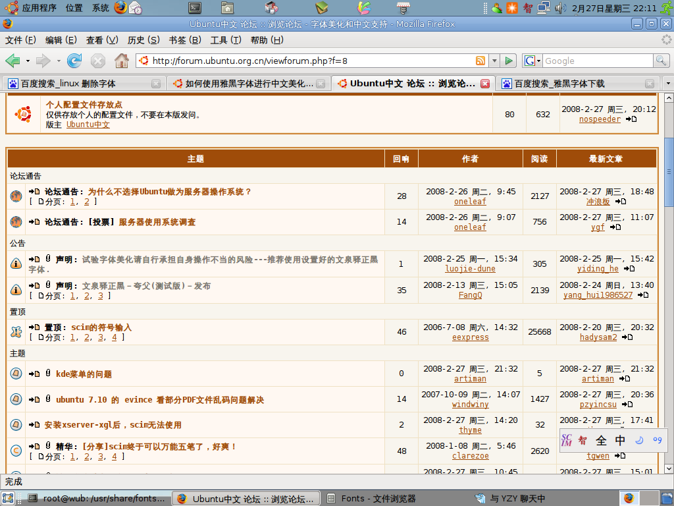Click the scim的符号输入 sticky topic icon

pyautogui.click(x=16, y=332)
